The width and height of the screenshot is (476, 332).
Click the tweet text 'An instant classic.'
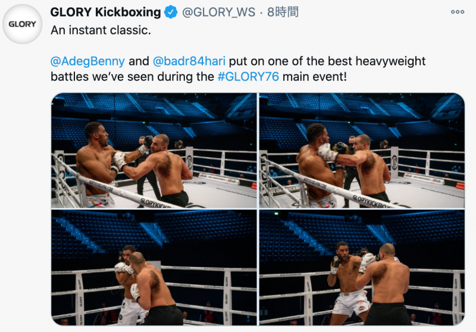101,30
